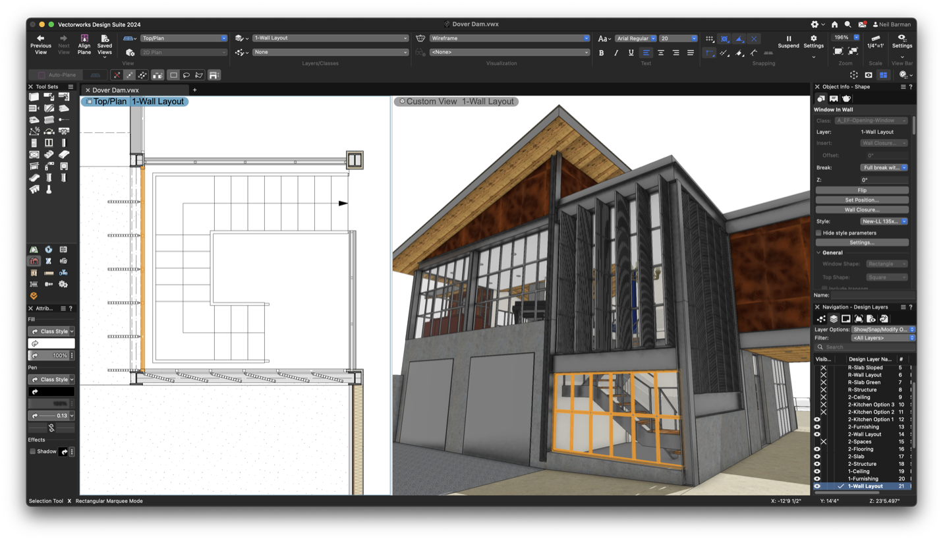
Task: Toggle multiple view panes icon
Action: coord(884,75)
